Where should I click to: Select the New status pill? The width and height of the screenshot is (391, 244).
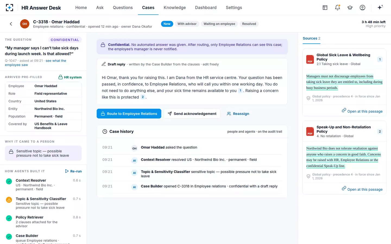point(167,24)
